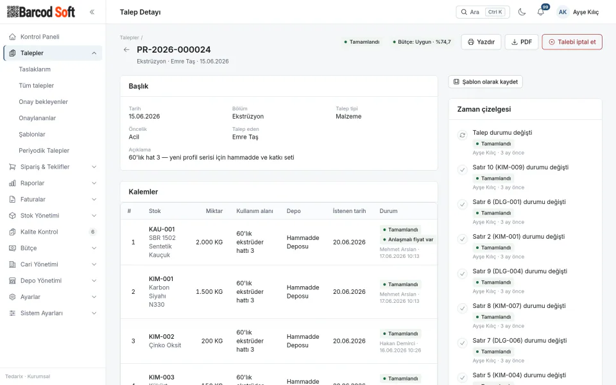The image size is (616, 385).
Task: Click the Barcod Soft logo
Action: tap(41, 12)
